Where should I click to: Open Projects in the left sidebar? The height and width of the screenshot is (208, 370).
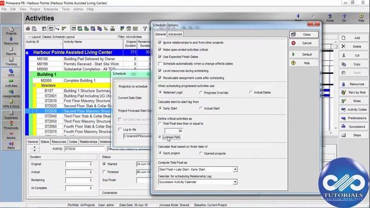(x=11, y=31)
